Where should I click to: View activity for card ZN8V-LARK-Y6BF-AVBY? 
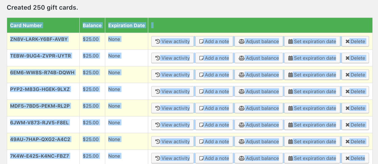click(x=172, y=41)
